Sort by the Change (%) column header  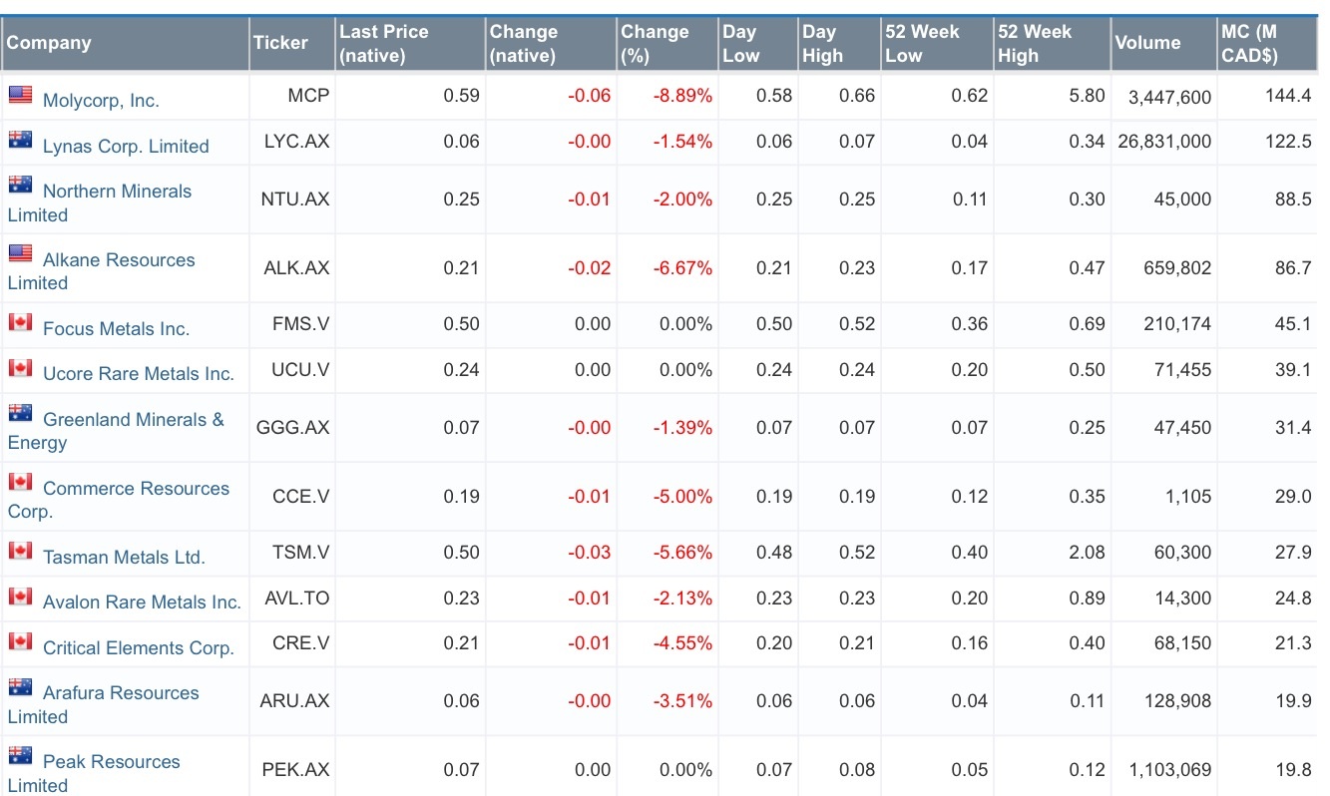(x=655, y=44)
